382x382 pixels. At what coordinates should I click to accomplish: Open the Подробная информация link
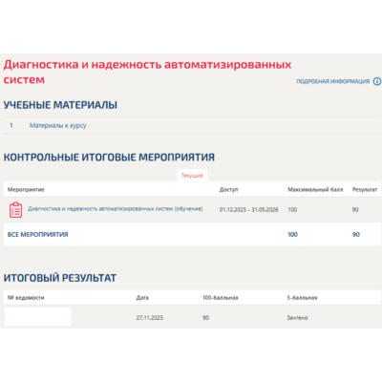tap(333, 81)
